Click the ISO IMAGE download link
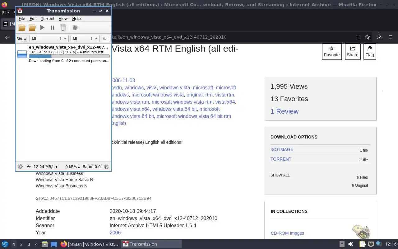Viewport: 398px width, 249px height. 282,149
